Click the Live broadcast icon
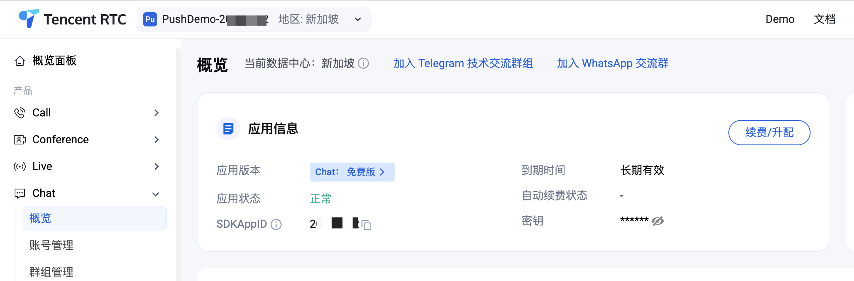The width and height of the screenshot is (854, 281). coord(20,167)
